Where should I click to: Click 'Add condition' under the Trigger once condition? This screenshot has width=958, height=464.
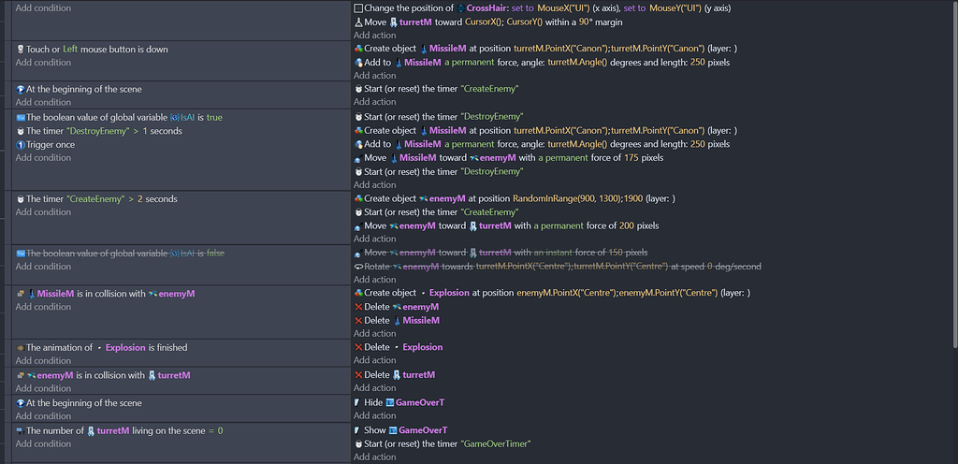[43, 157]
